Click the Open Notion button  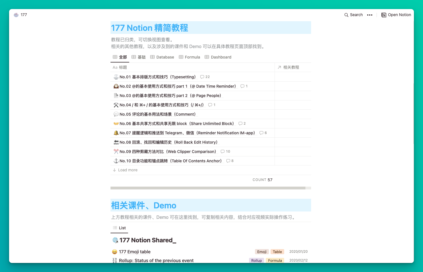396,15
